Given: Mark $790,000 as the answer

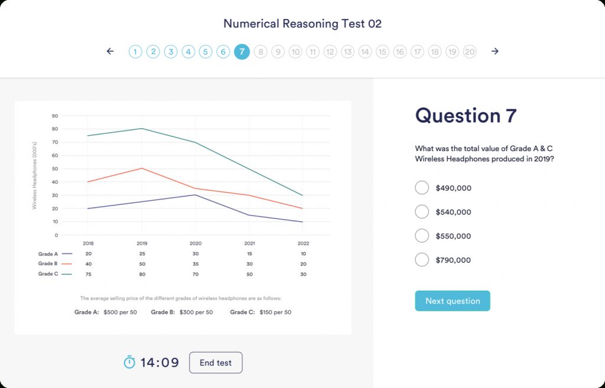Looking at the screenshot, I should 422,260.
